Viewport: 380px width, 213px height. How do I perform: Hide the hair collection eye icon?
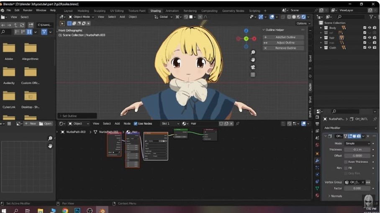tap(370, 38)
